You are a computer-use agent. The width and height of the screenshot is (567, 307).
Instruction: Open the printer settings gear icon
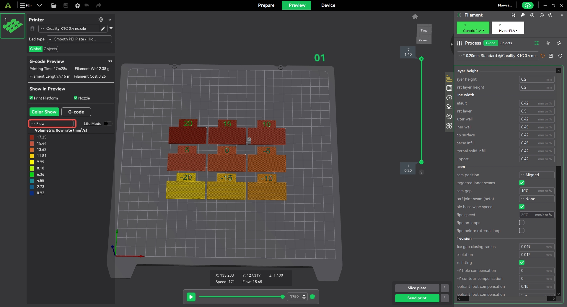tap(101, 19)
